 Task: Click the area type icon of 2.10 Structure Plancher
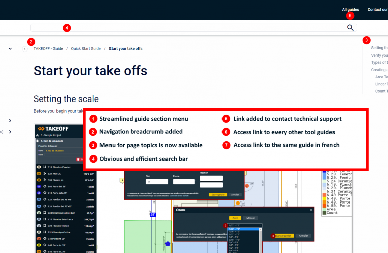[45, 167]
